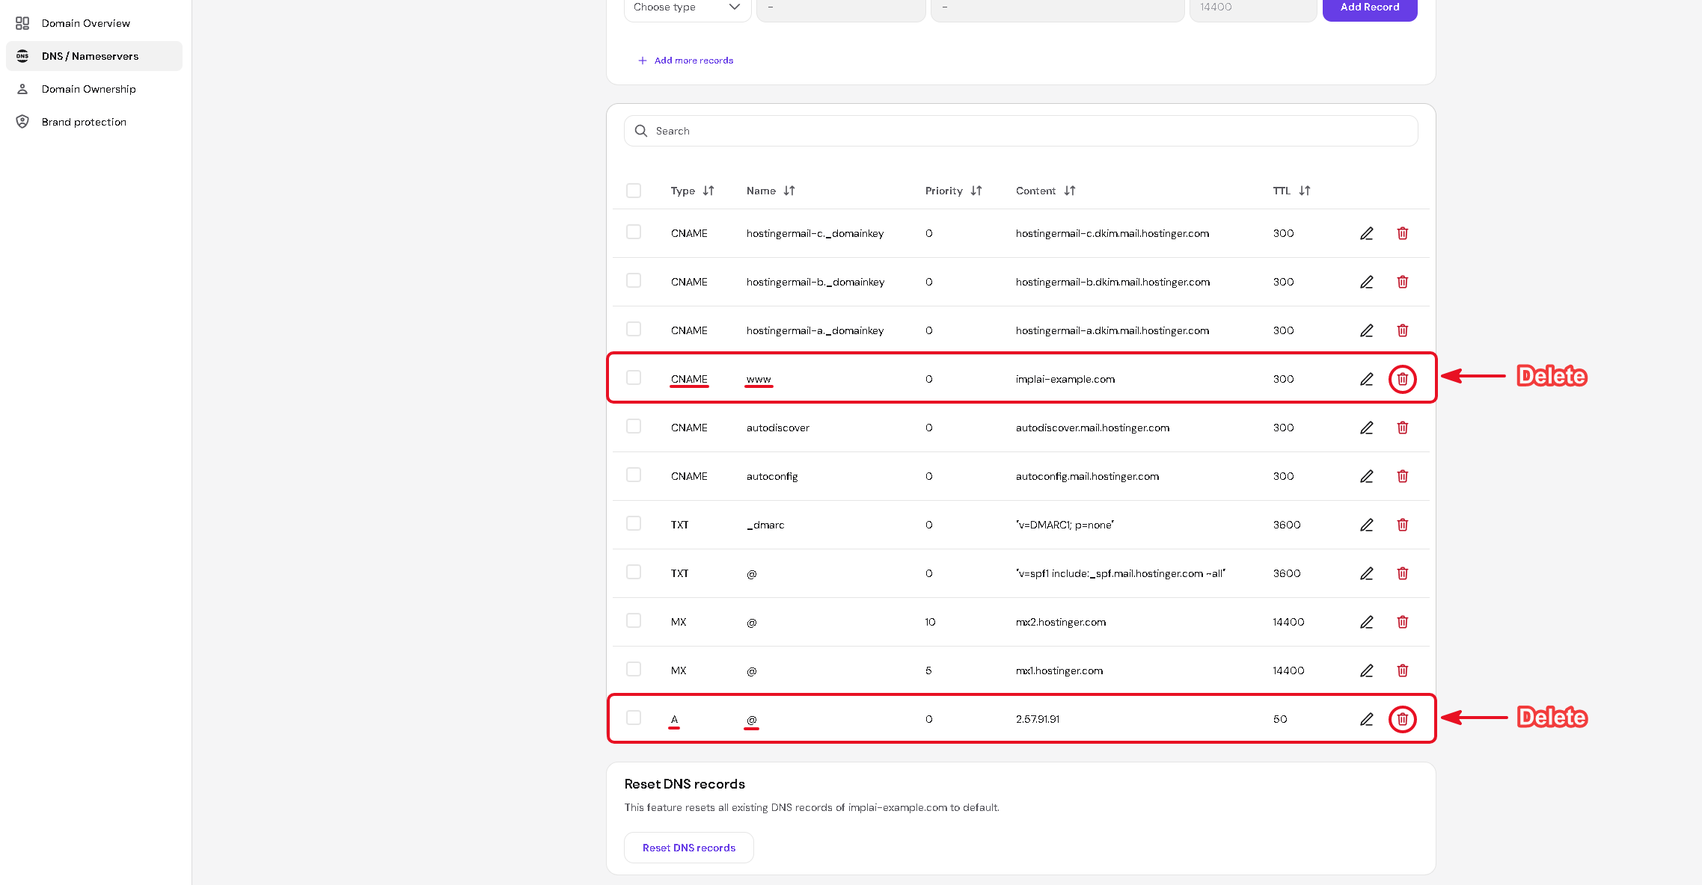Image resolution: width=1702 pixels, height=885 pixels.
Task: Open Domain Overview in sidebar
Action: (94, 23)
